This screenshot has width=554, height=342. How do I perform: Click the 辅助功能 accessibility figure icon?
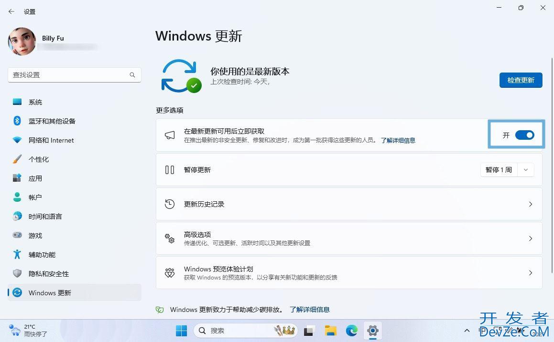[17, 254]
